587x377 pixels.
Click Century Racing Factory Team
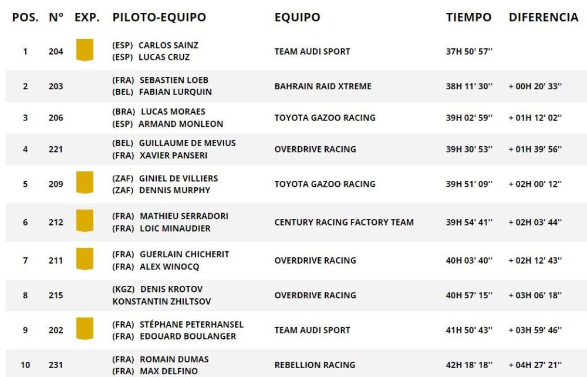[344, 223]
